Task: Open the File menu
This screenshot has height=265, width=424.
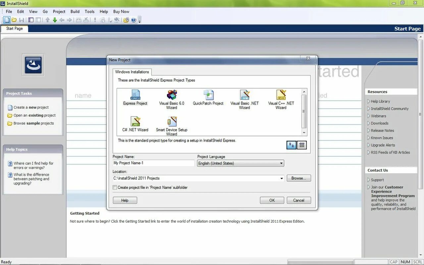Action: click(9, 11)
